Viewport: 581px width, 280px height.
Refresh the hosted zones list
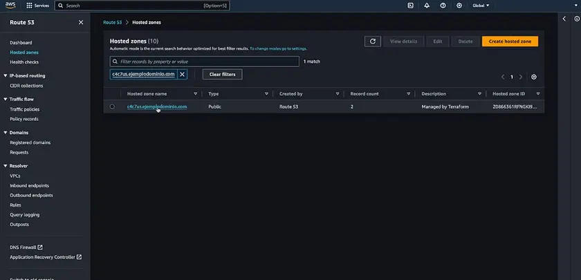tap(373, 41)
